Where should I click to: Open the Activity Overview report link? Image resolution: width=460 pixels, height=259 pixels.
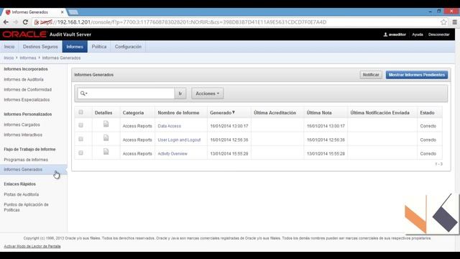click(x=172, y=153)
